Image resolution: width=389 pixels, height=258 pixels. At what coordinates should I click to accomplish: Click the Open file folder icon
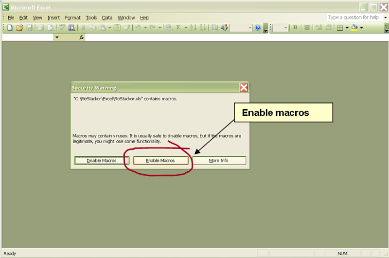[19, 28]
